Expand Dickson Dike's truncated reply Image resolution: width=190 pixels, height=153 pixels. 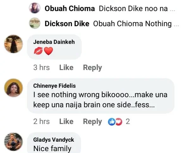pyautogui.click(x=176, y=24)
